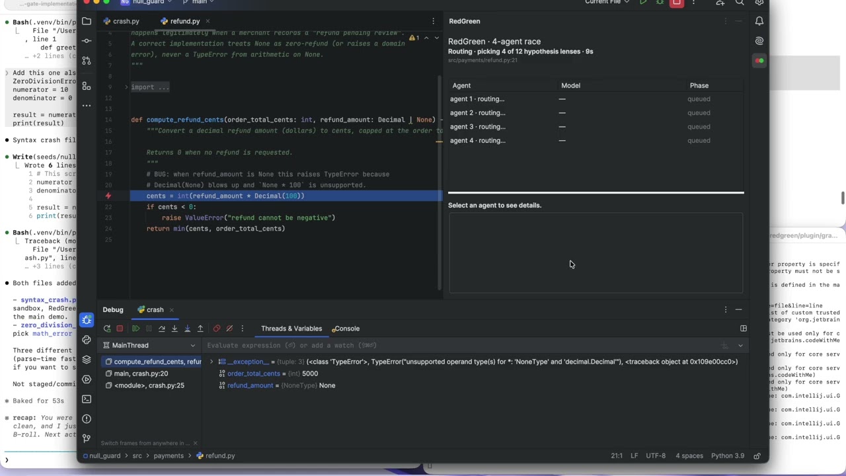Debug Current File with bug icon

(660, 3)
